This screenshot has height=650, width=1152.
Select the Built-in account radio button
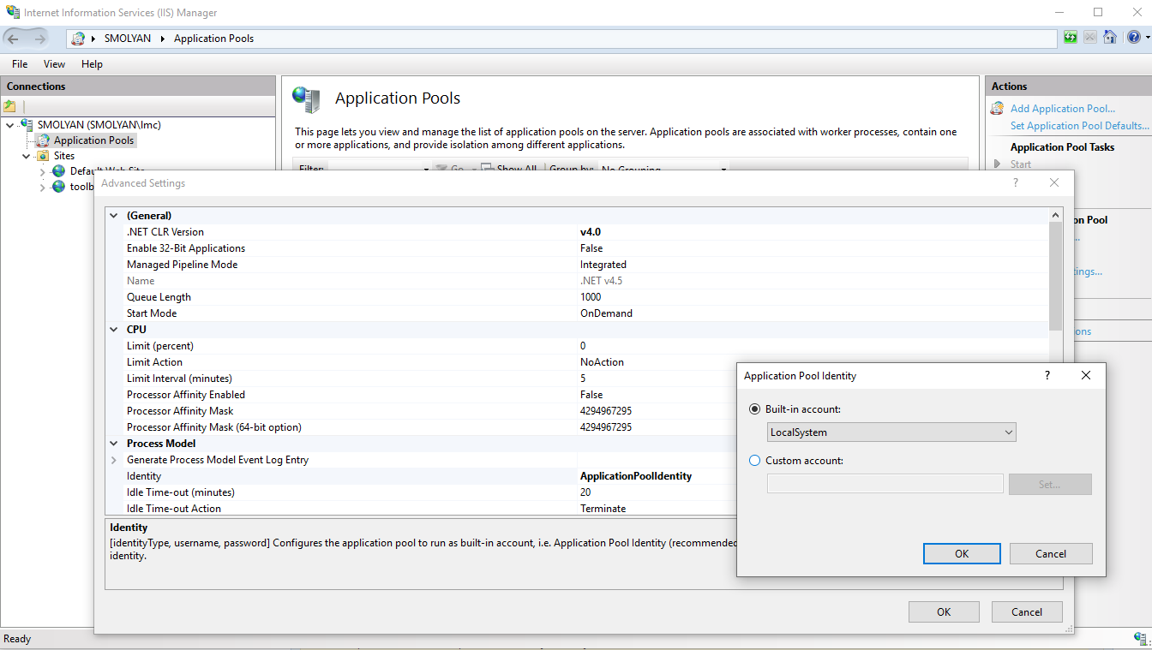[x=754, y=409]
